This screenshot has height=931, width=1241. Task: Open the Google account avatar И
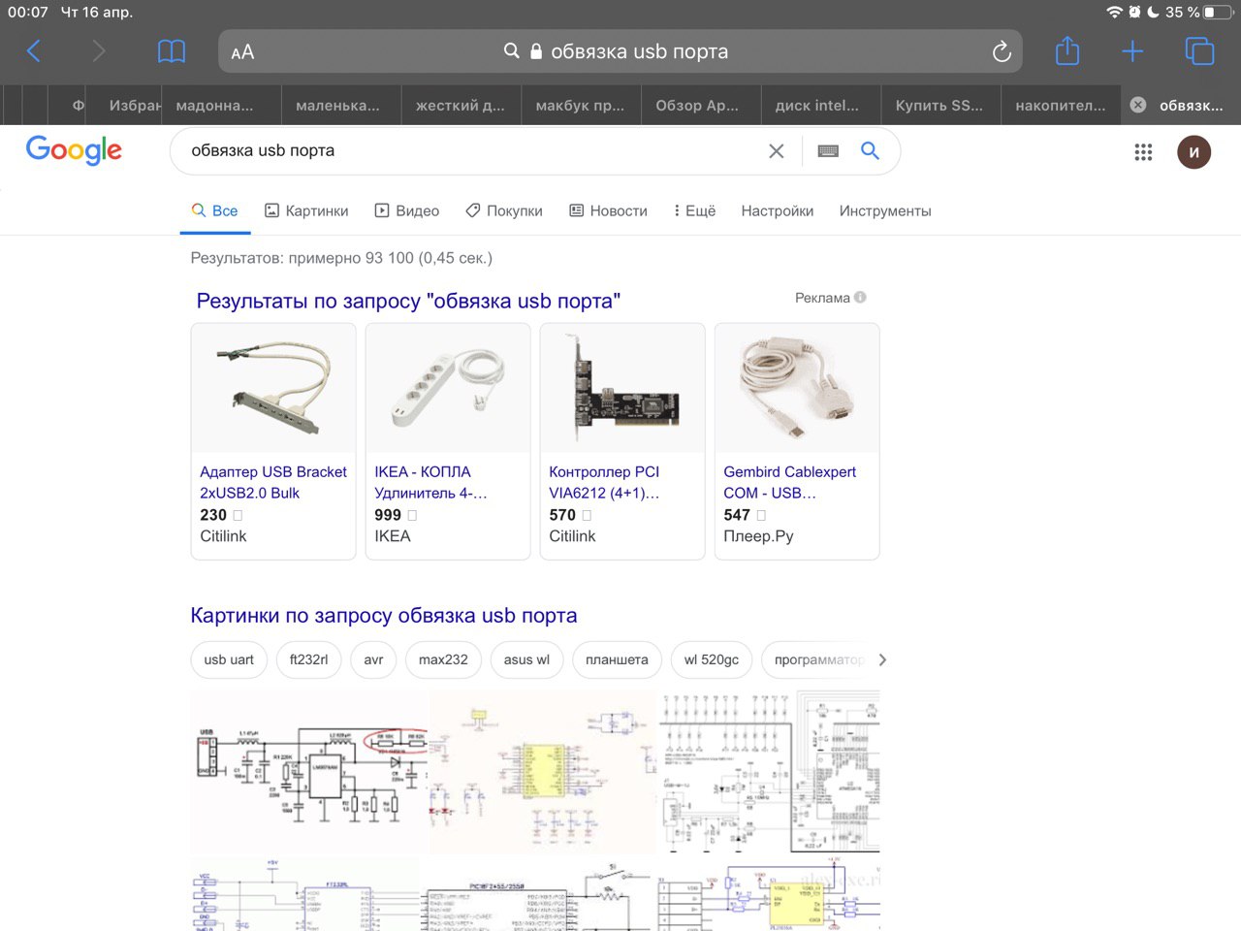click(1193, 152)
